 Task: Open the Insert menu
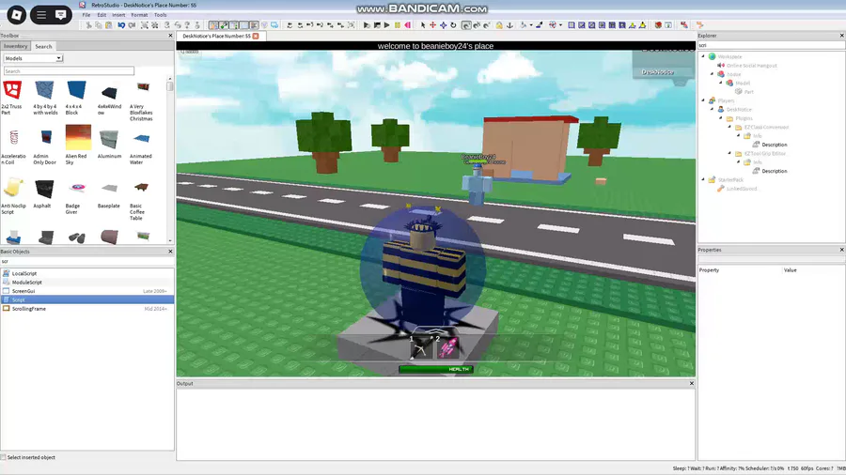(118, 15)
